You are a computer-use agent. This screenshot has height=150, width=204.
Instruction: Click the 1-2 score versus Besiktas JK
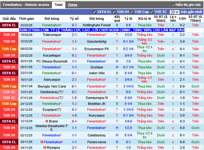pos(74,104)
